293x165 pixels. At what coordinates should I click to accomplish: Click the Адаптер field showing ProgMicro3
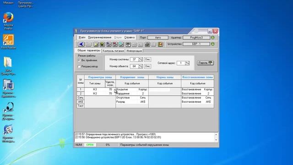(196, 38)
